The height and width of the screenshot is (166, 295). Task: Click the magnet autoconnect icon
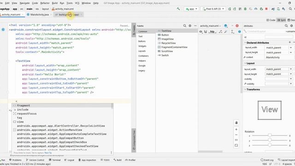point(206,32)
